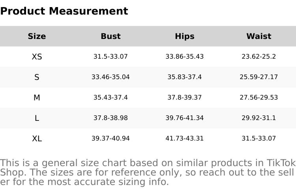Click the XS size row label
Image resolution: width=296 pixels, height=196 pixels.
click(x=37, y=57)
